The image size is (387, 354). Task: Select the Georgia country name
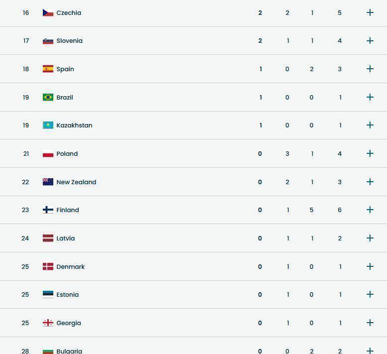(69, 323)
